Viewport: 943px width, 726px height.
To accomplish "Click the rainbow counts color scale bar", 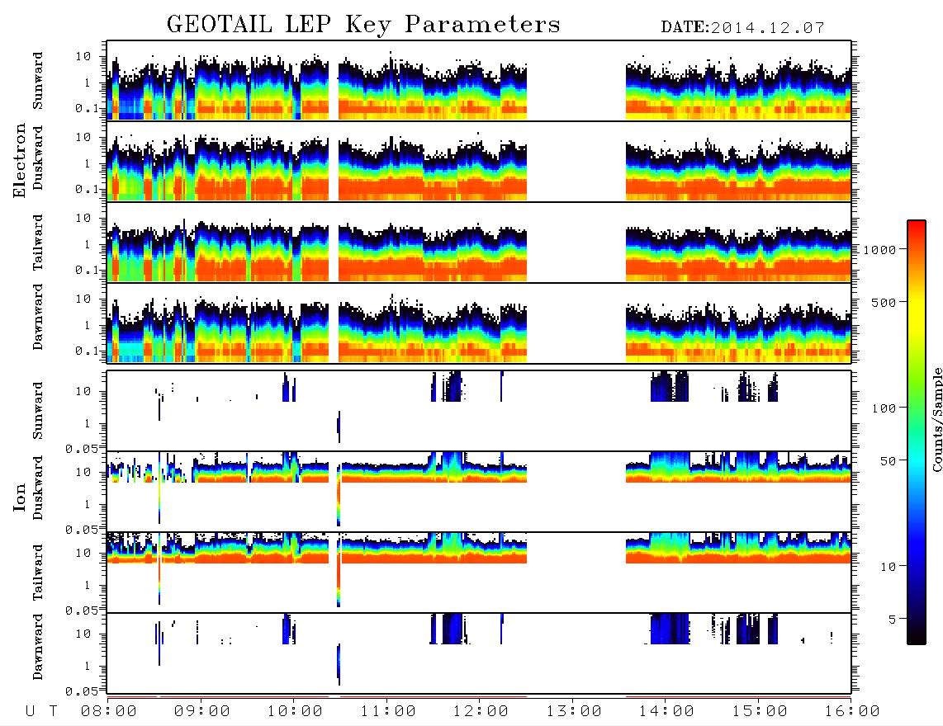I will [916, 432].
